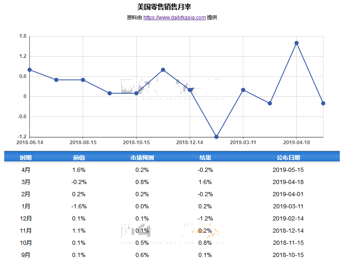The image size is (344, 262).
Task: Select the 市场预测 column header
Action: tap(142, 158)
